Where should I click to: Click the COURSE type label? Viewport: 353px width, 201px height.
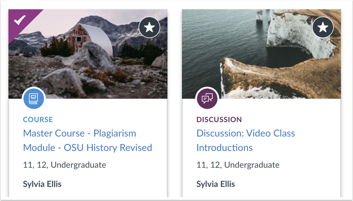(38, 119)
